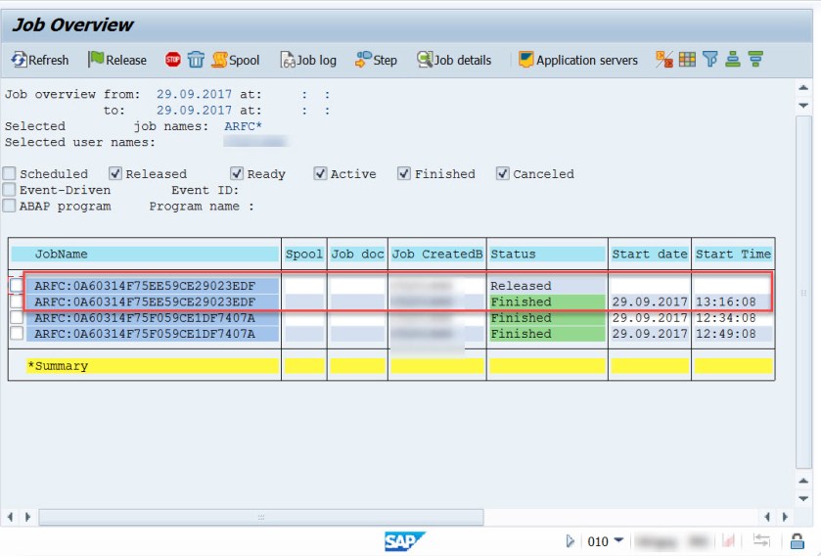Screen dimensions: 821x556
Task: Show Application servers
Action: 578,61
